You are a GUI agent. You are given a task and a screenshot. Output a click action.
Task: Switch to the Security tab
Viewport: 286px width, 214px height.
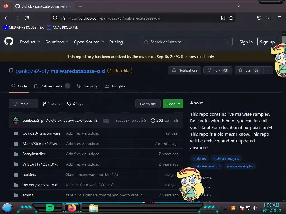87,86
